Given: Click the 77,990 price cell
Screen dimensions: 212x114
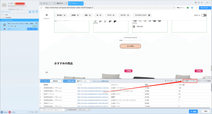Looking at the screenshot, I should point(161,88).
